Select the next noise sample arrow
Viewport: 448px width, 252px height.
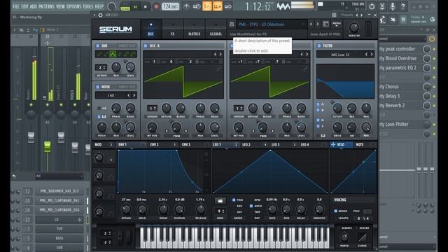tap(134, 95)
